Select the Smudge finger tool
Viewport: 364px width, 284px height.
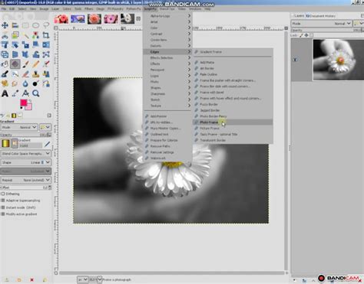click(15, 83)
